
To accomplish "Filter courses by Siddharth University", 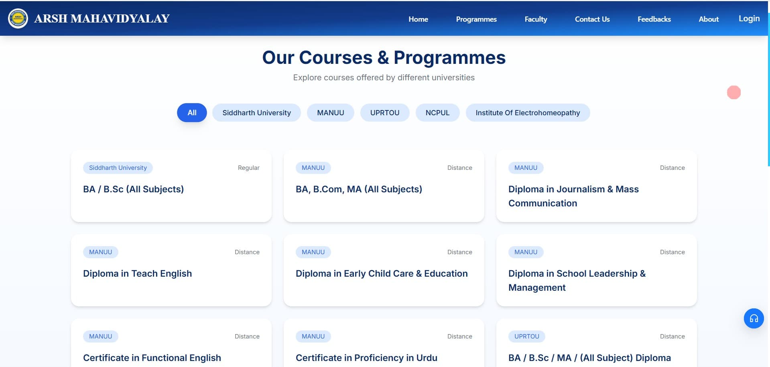I will click(x=256, y=112).
